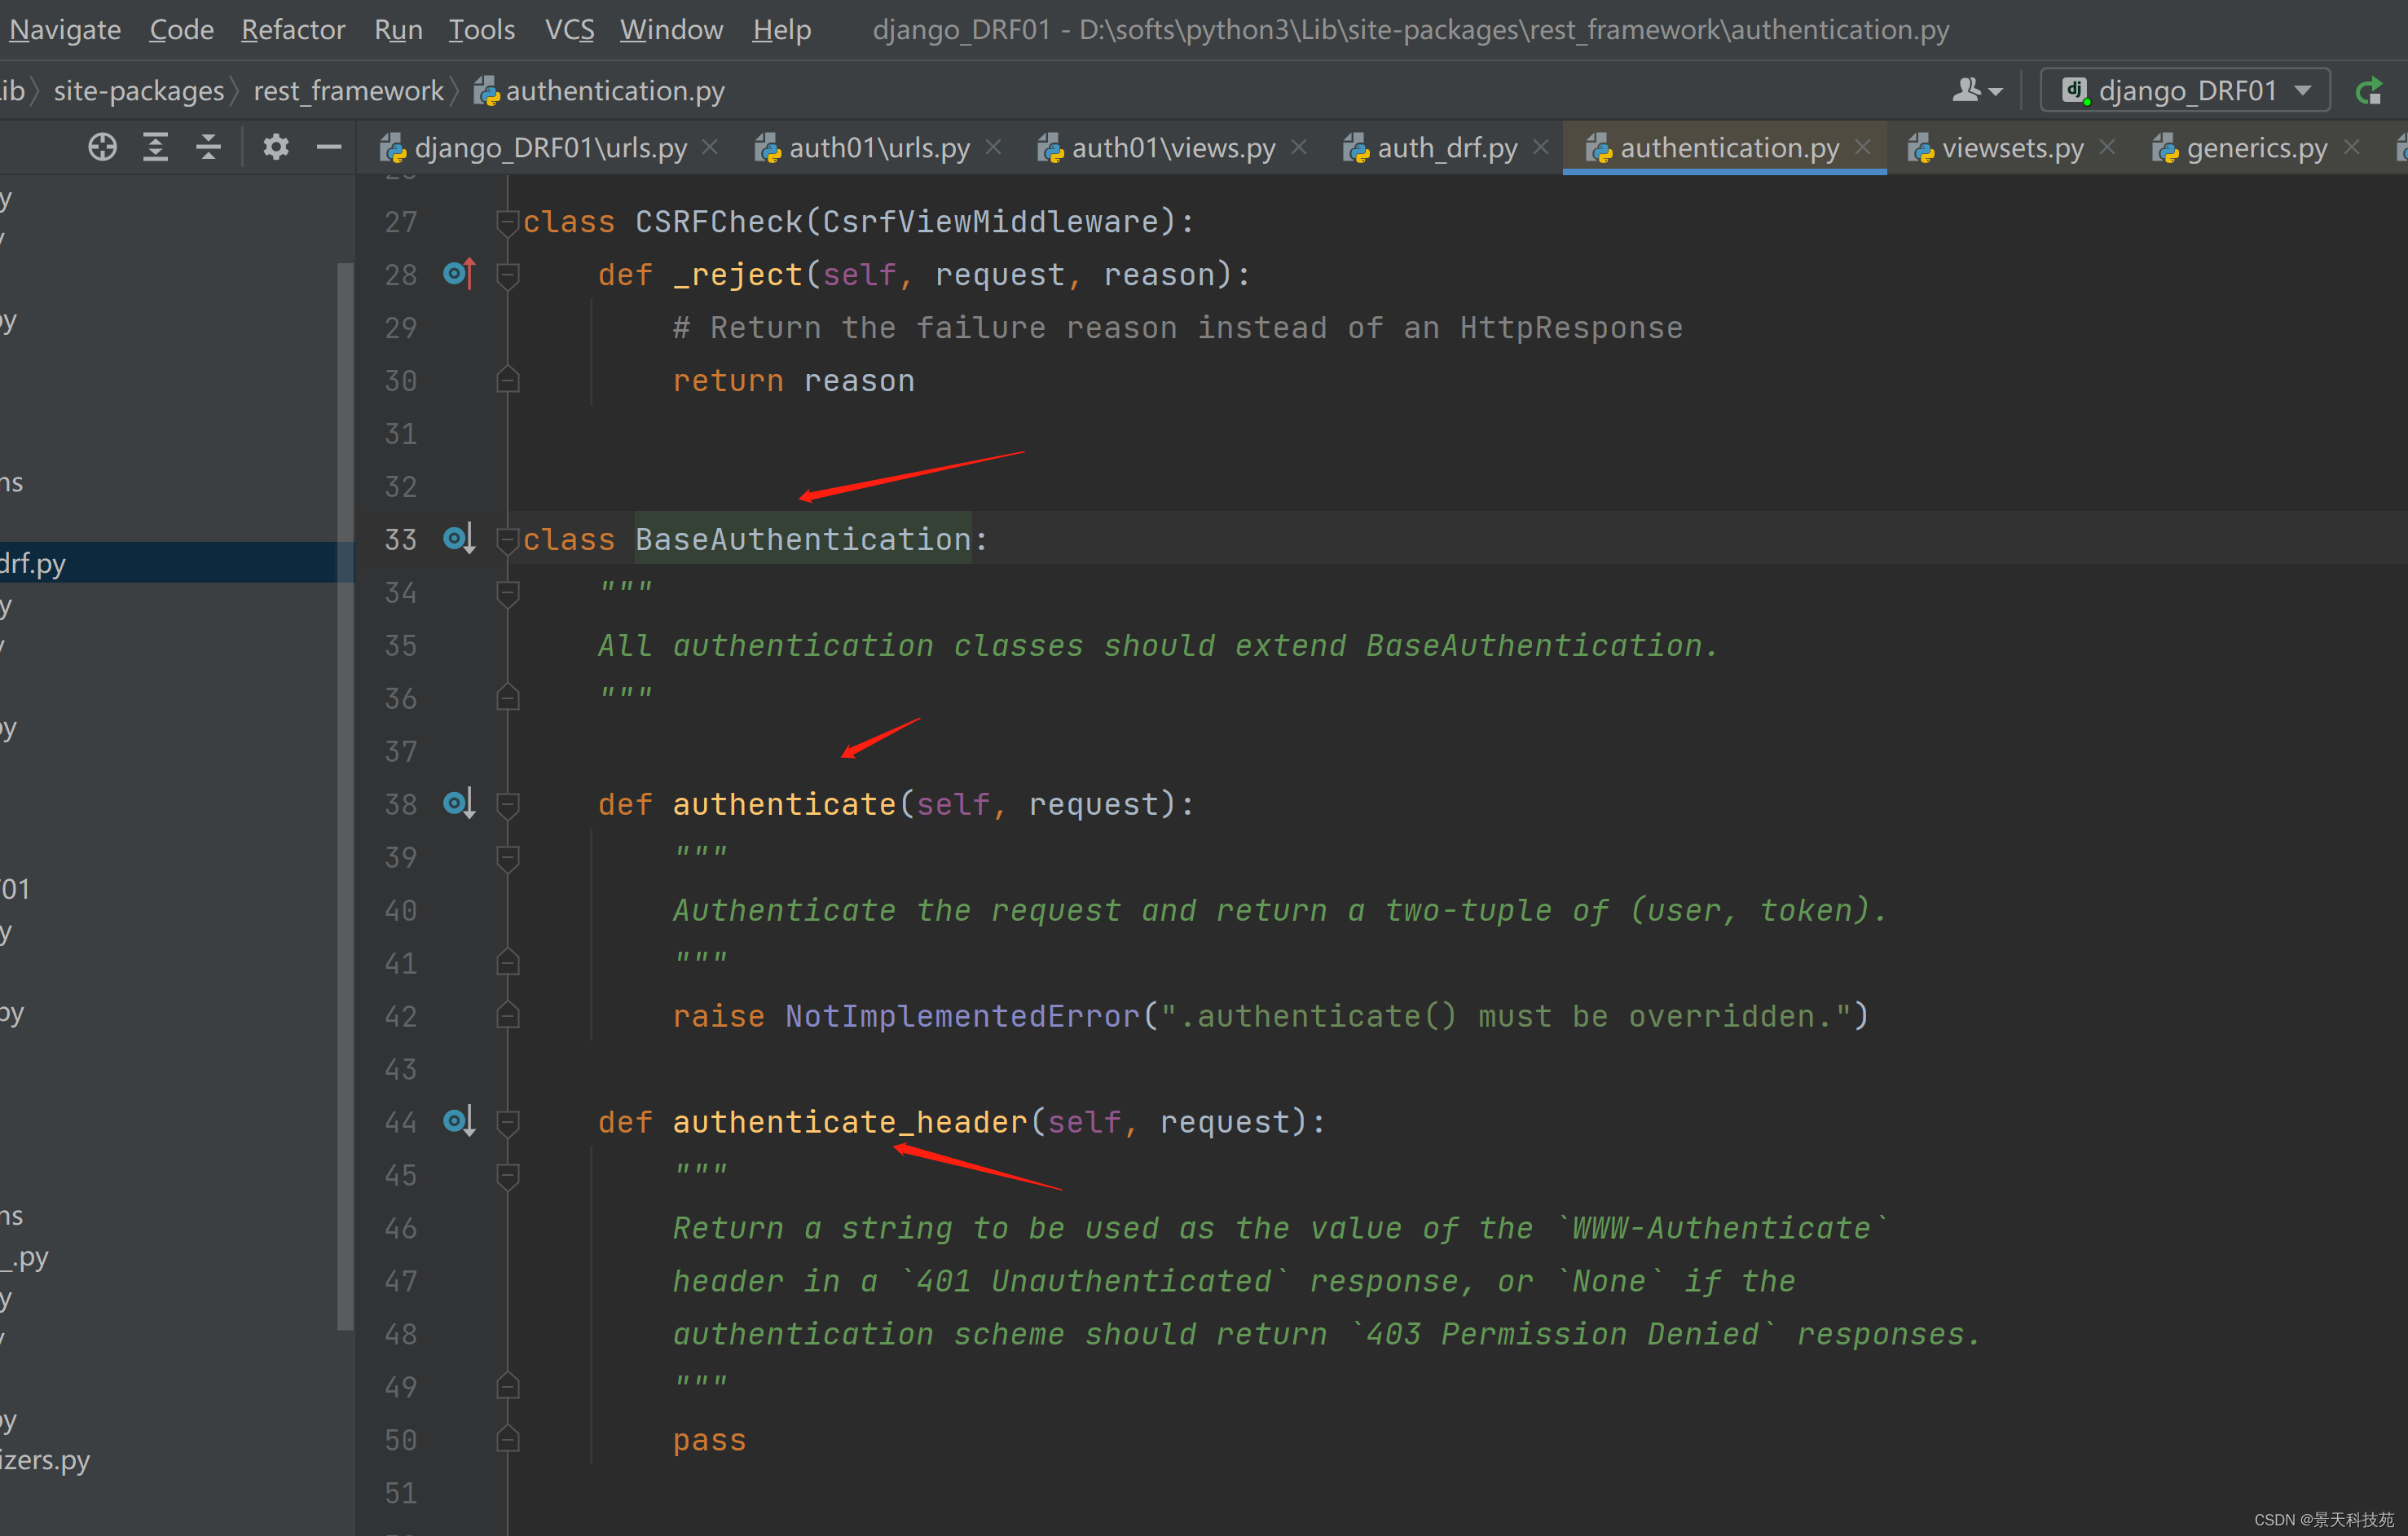Viewport: 2408px width, 1536px height.
Task: Click overridden gutter marker on line 38
Action: pos(459,803)
